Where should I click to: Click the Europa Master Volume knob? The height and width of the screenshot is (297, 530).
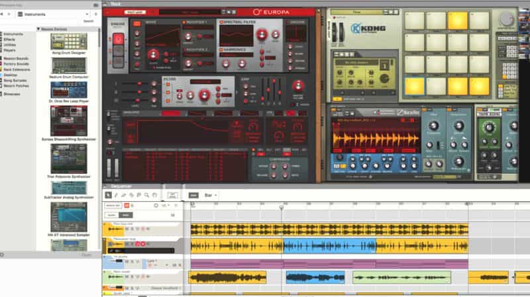pyautogui.click(x=298, y=86)
